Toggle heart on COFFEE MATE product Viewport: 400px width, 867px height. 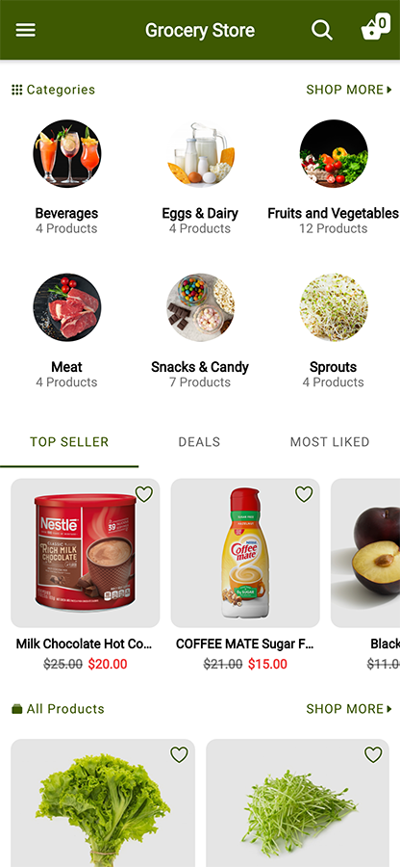(304, 494)
